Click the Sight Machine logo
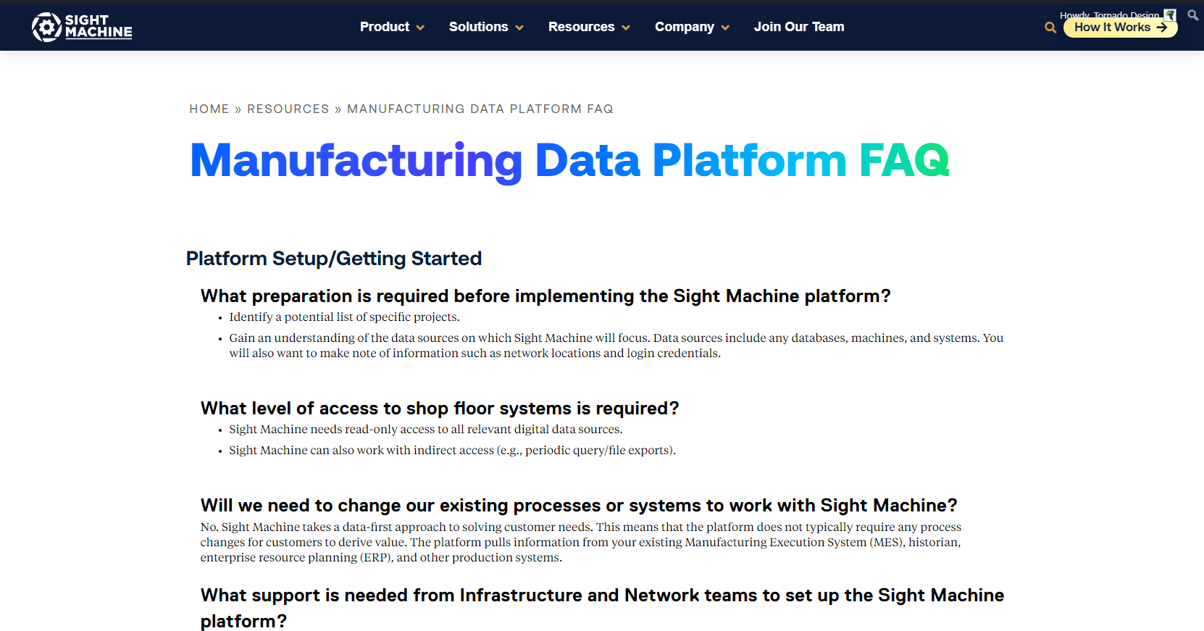This screenshot has height=631, width=1204. (x=82, y=27)
